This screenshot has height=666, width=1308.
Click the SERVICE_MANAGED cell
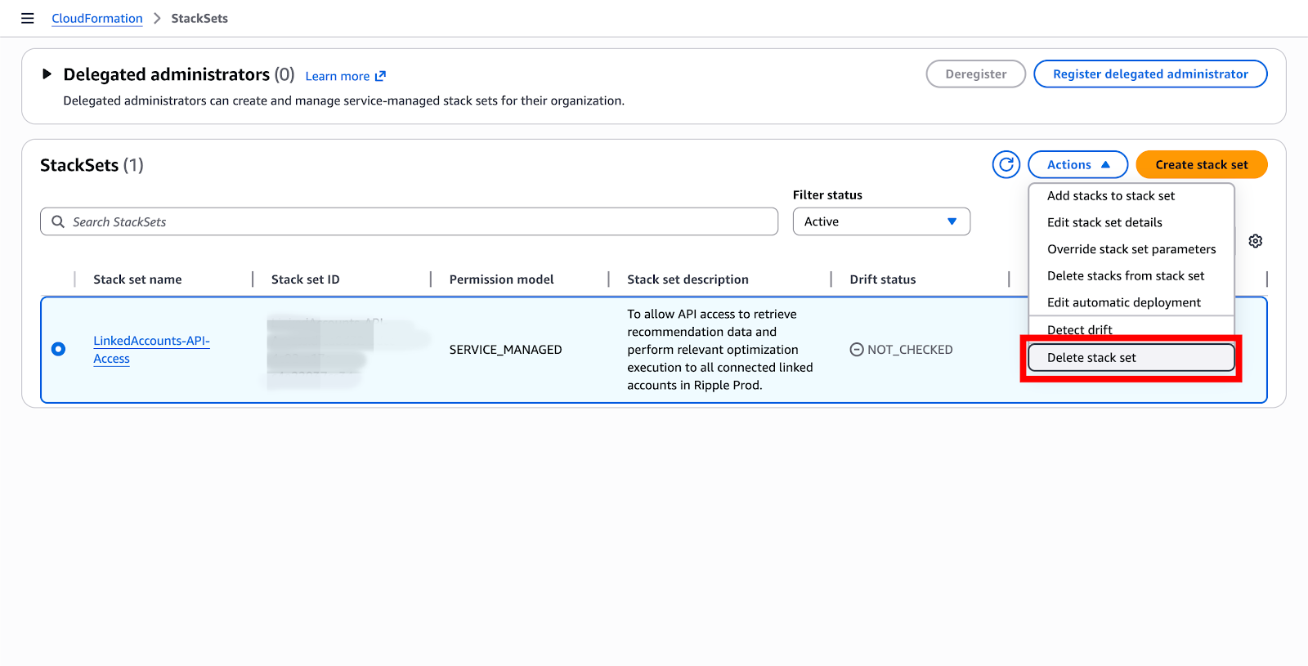(505, 350)
